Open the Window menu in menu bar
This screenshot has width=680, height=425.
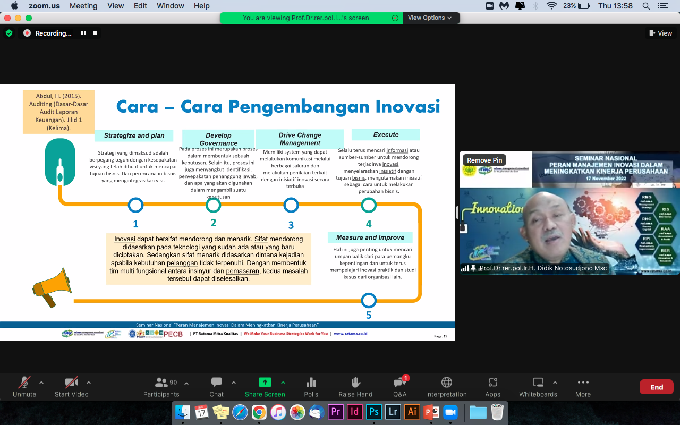click(171, 6)
